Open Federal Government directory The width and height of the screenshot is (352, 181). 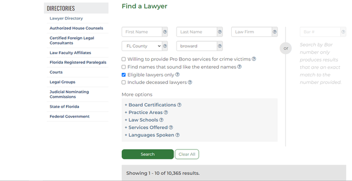point(69,117)
